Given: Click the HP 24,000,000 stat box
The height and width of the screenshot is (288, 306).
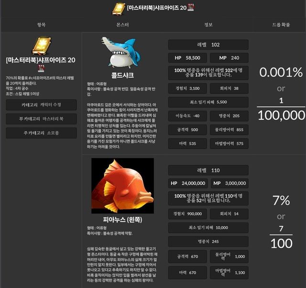Looking at the screenshot, I should pos(188,183).
